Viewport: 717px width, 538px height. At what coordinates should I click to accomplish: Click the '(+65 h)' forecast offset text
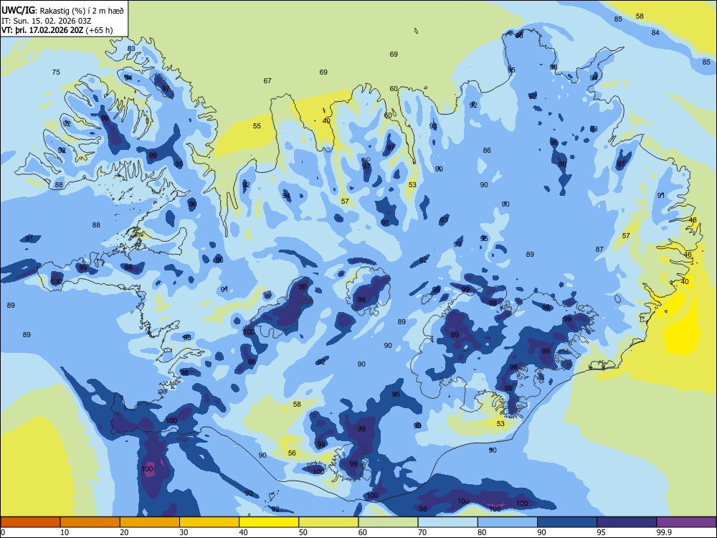click(100, 30)
